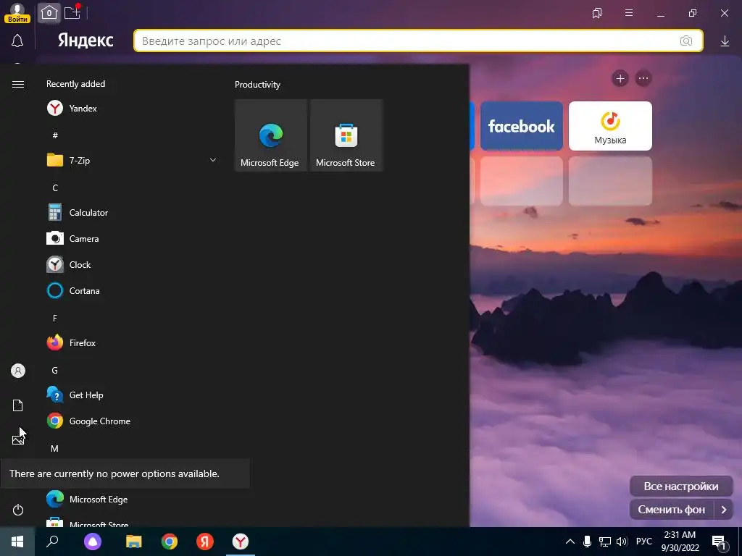Open network status tray icon
Image resolution: width=742 pixels, height=556 pixels.
605,542
